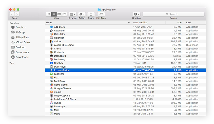The width and height of the screenshot is (214, 124).
Task: Click the Tags heading in sidebar
Action: [12, 63]
